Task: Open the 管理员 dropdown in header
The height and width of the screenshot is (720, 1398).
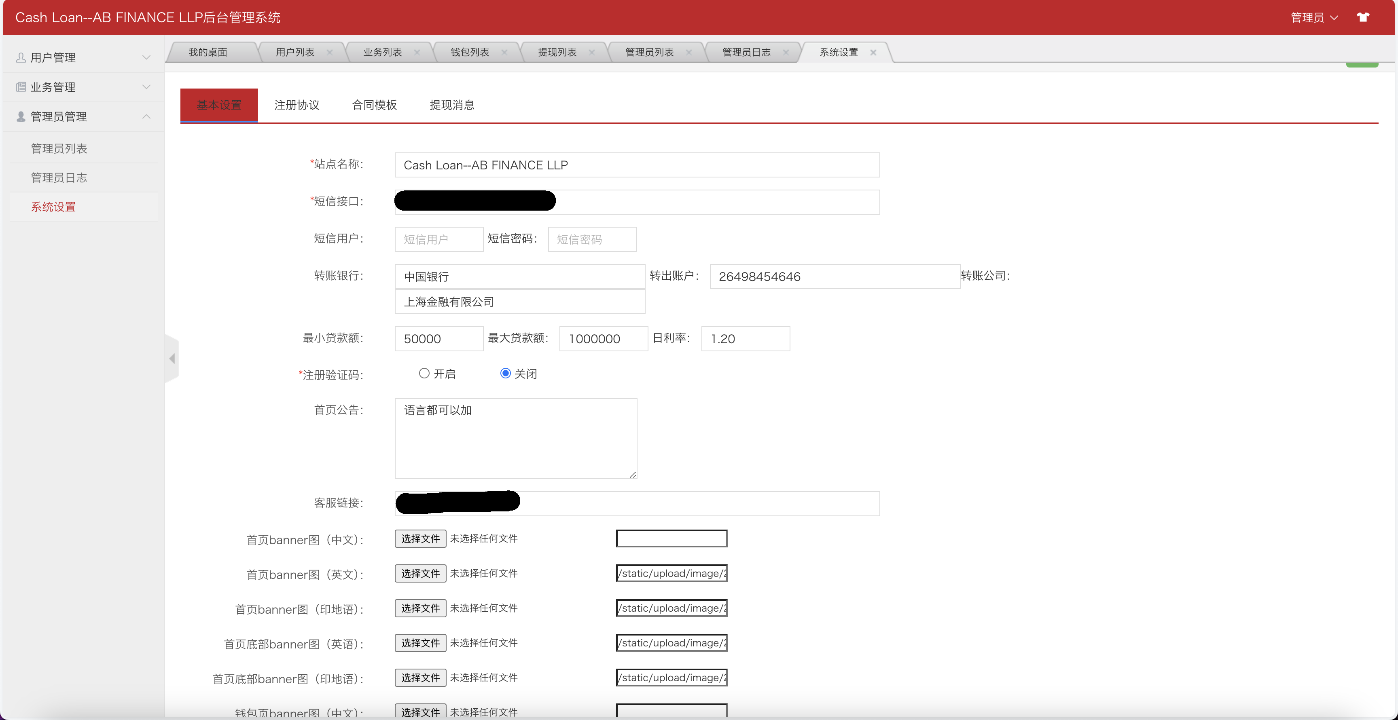Action: click(x=1314, y=17)
